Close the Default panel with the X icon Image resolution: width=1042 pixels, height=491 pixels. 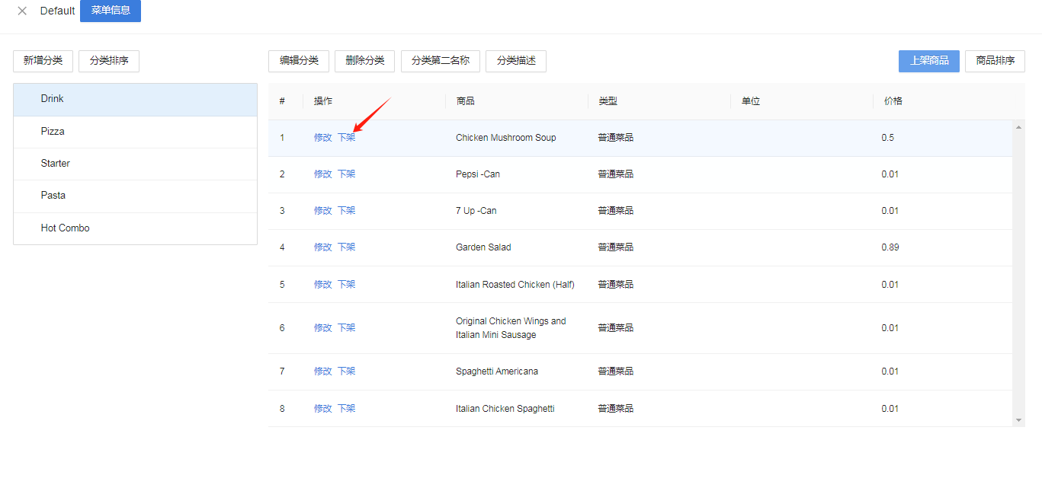coord(22,11)
